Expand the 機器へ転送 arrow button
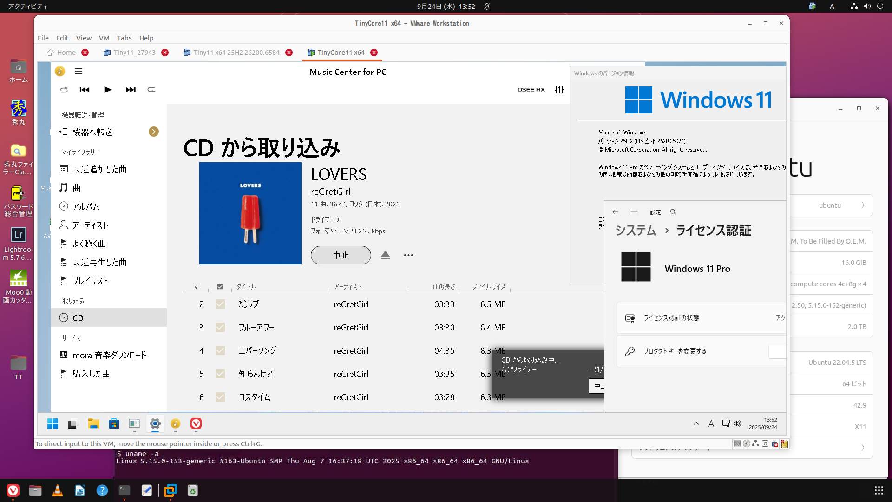 pyautogui.click(x=154, y=132)
